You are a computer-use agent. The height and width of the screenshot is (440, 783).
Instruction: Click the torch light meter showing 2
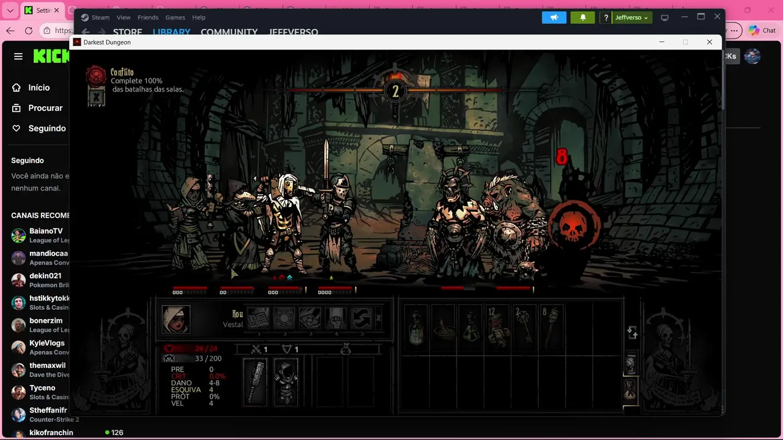coord(395,91)
